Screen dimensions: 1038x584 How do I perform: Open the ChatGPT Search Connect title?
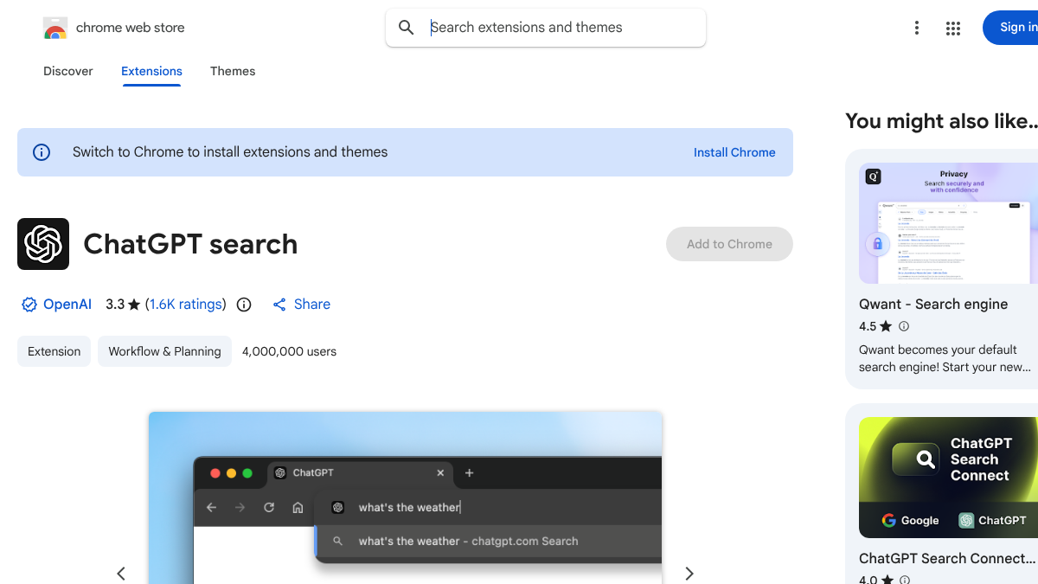tap(946, 559)
